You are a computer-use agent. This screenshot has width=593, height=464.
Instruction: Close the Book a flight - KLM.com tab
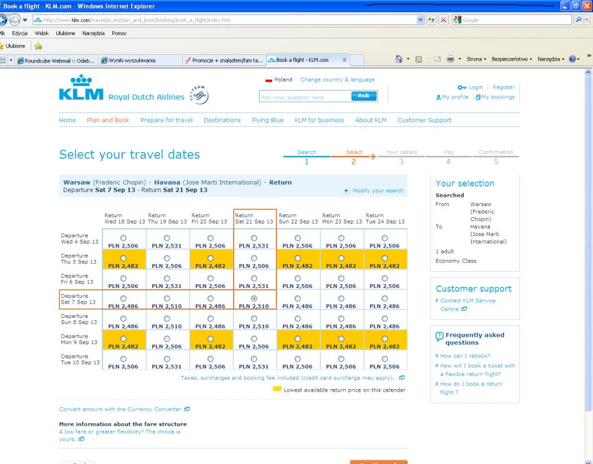tap(345, 60)
